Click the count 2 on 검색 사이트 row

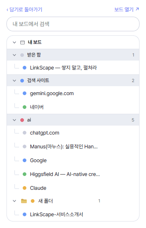click(x=133, y=81)
